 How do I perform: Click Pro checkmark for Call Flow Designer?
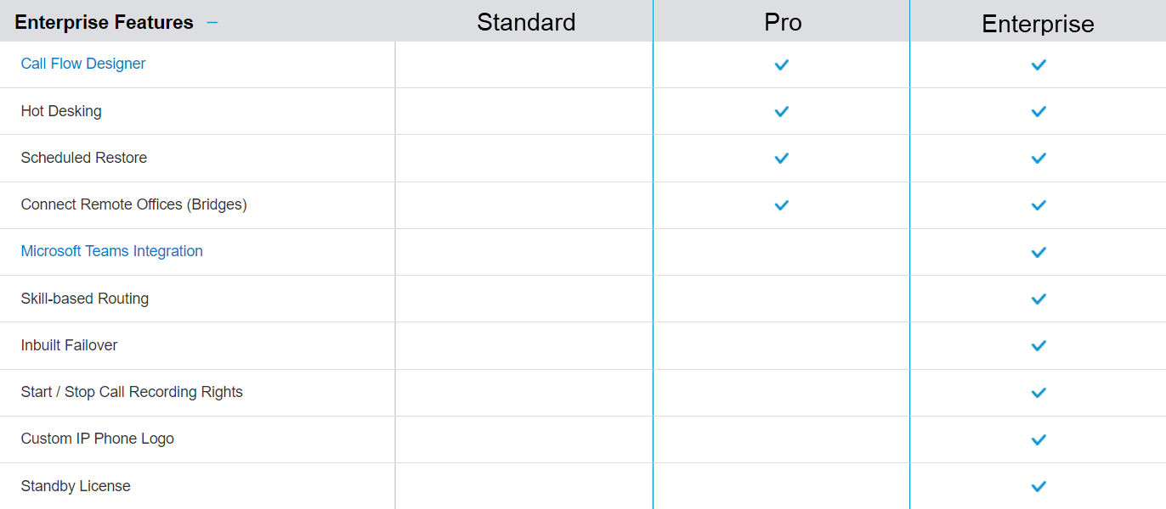[782, 64]
